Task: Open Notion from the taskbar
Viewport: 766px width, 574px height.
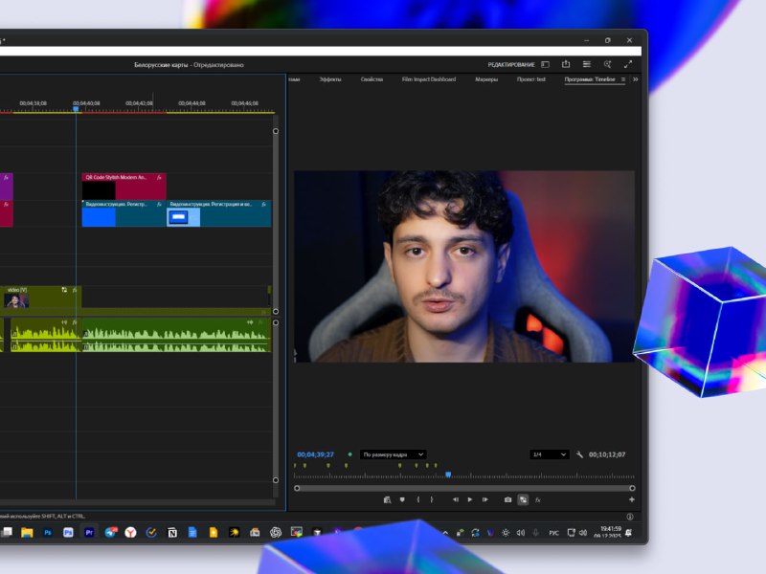Action: [x=172, y=533]
